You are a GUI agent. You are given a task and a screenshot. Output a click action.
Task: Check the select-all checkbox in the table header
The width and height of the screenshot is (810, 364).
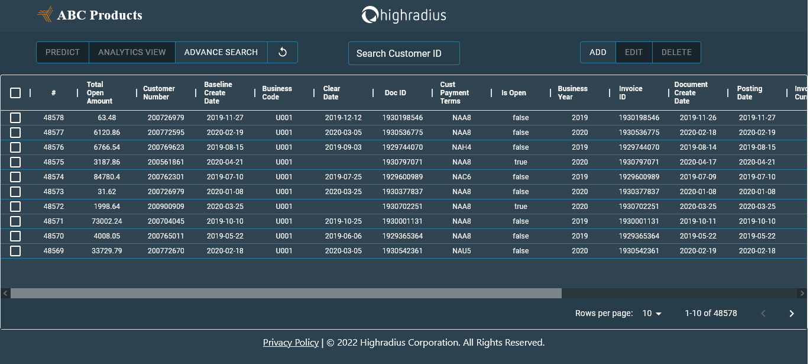click(15, 93)
